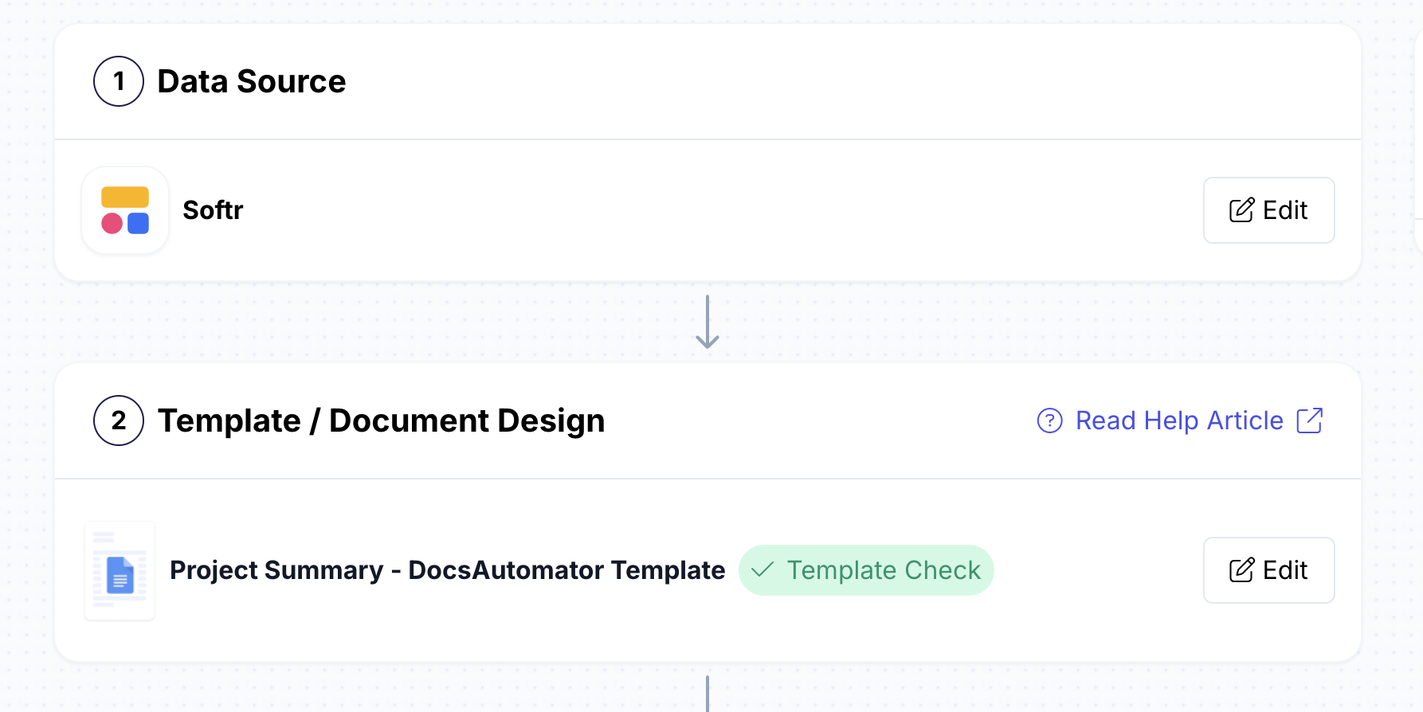Edit the Softr data source

[1268, 210]
